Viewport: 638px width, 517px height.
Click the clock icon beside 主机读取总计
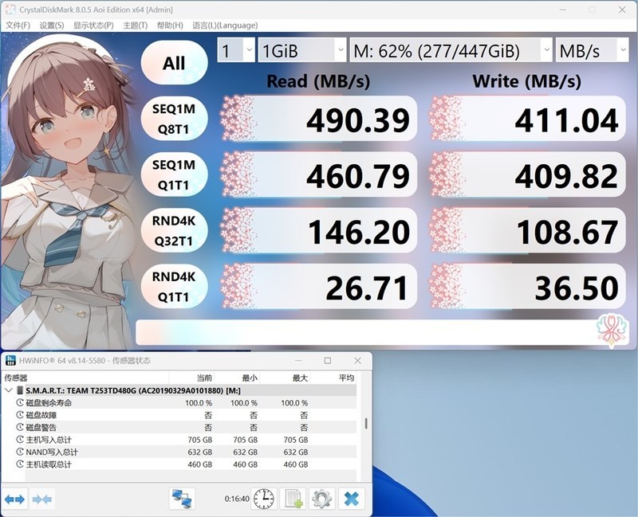20,464
